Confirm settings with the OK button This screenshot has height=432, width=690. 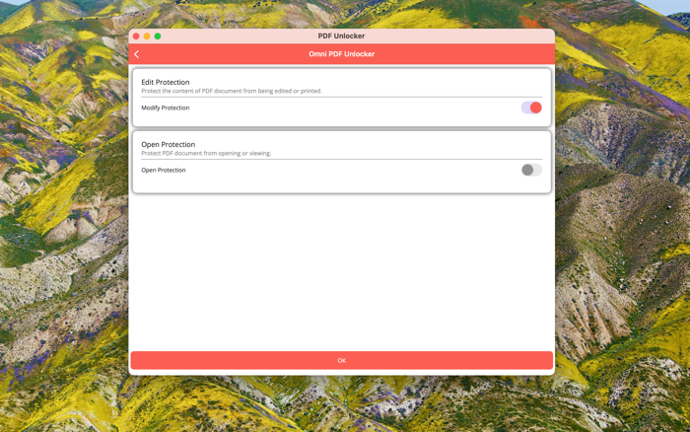pos(341,360)
